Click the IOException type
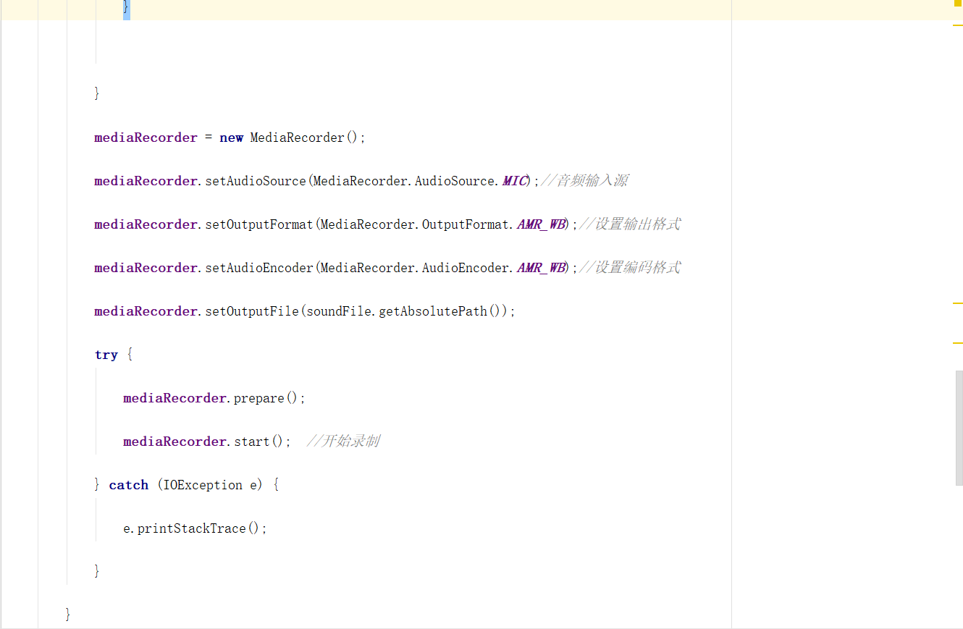Screen dimensions: 963x629 click(203, 485)
